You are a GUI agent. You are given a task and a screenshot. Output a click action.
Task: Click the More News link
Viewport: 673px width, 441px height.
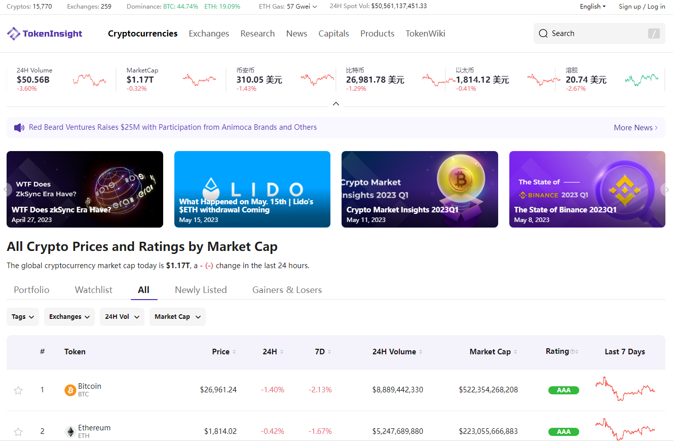pos(635,128)
